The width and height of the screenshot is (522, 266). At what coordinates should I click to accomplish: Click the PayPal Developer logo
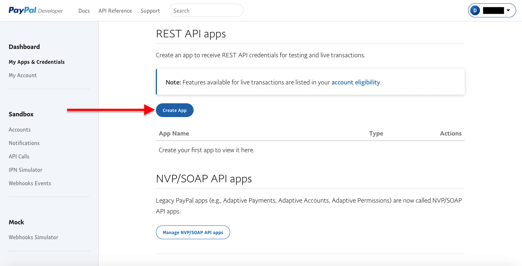click(x=36, y=11)
